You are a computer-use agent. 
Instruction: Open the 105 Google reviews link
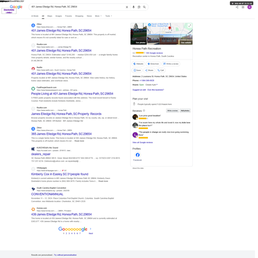[x=154, y=53]
